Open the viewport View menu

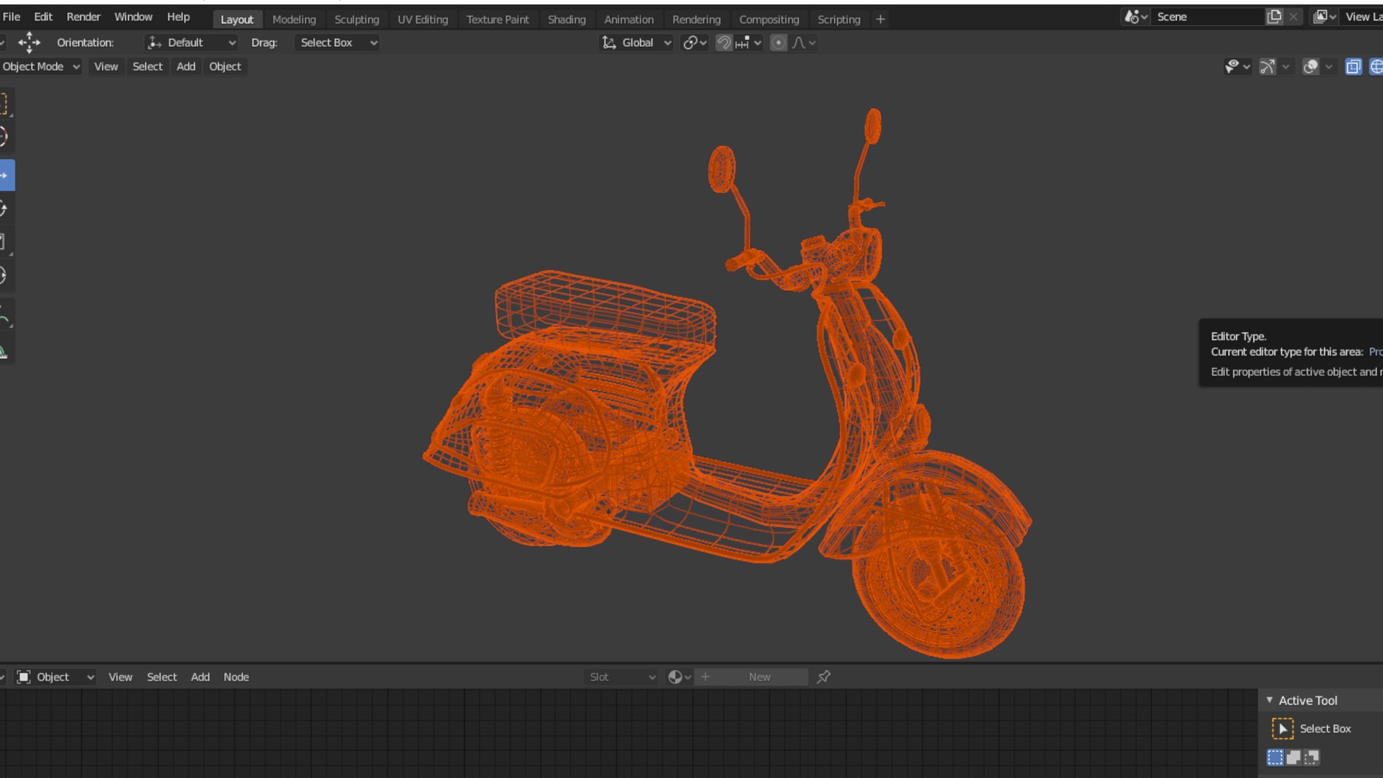point(106,67)
